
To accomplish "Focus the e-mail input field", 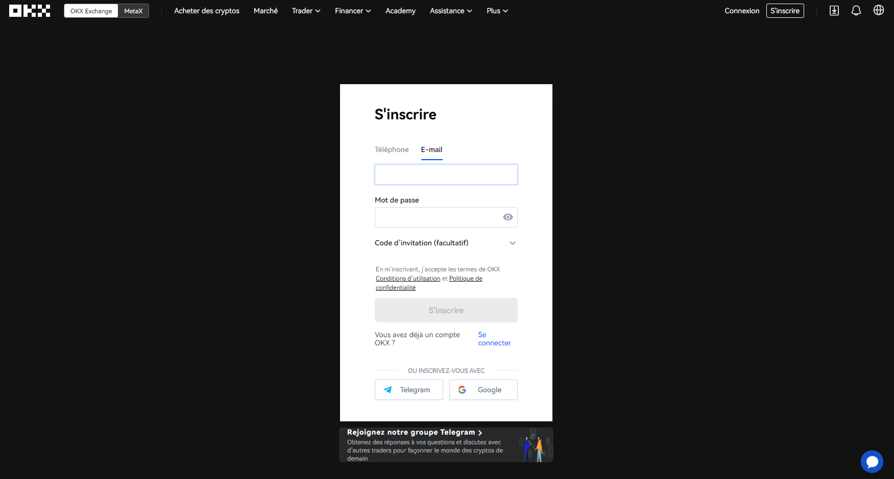I will (446, 174).
